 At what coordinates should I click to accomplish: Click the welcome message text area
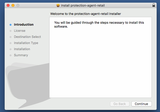[x=100, y=57]
